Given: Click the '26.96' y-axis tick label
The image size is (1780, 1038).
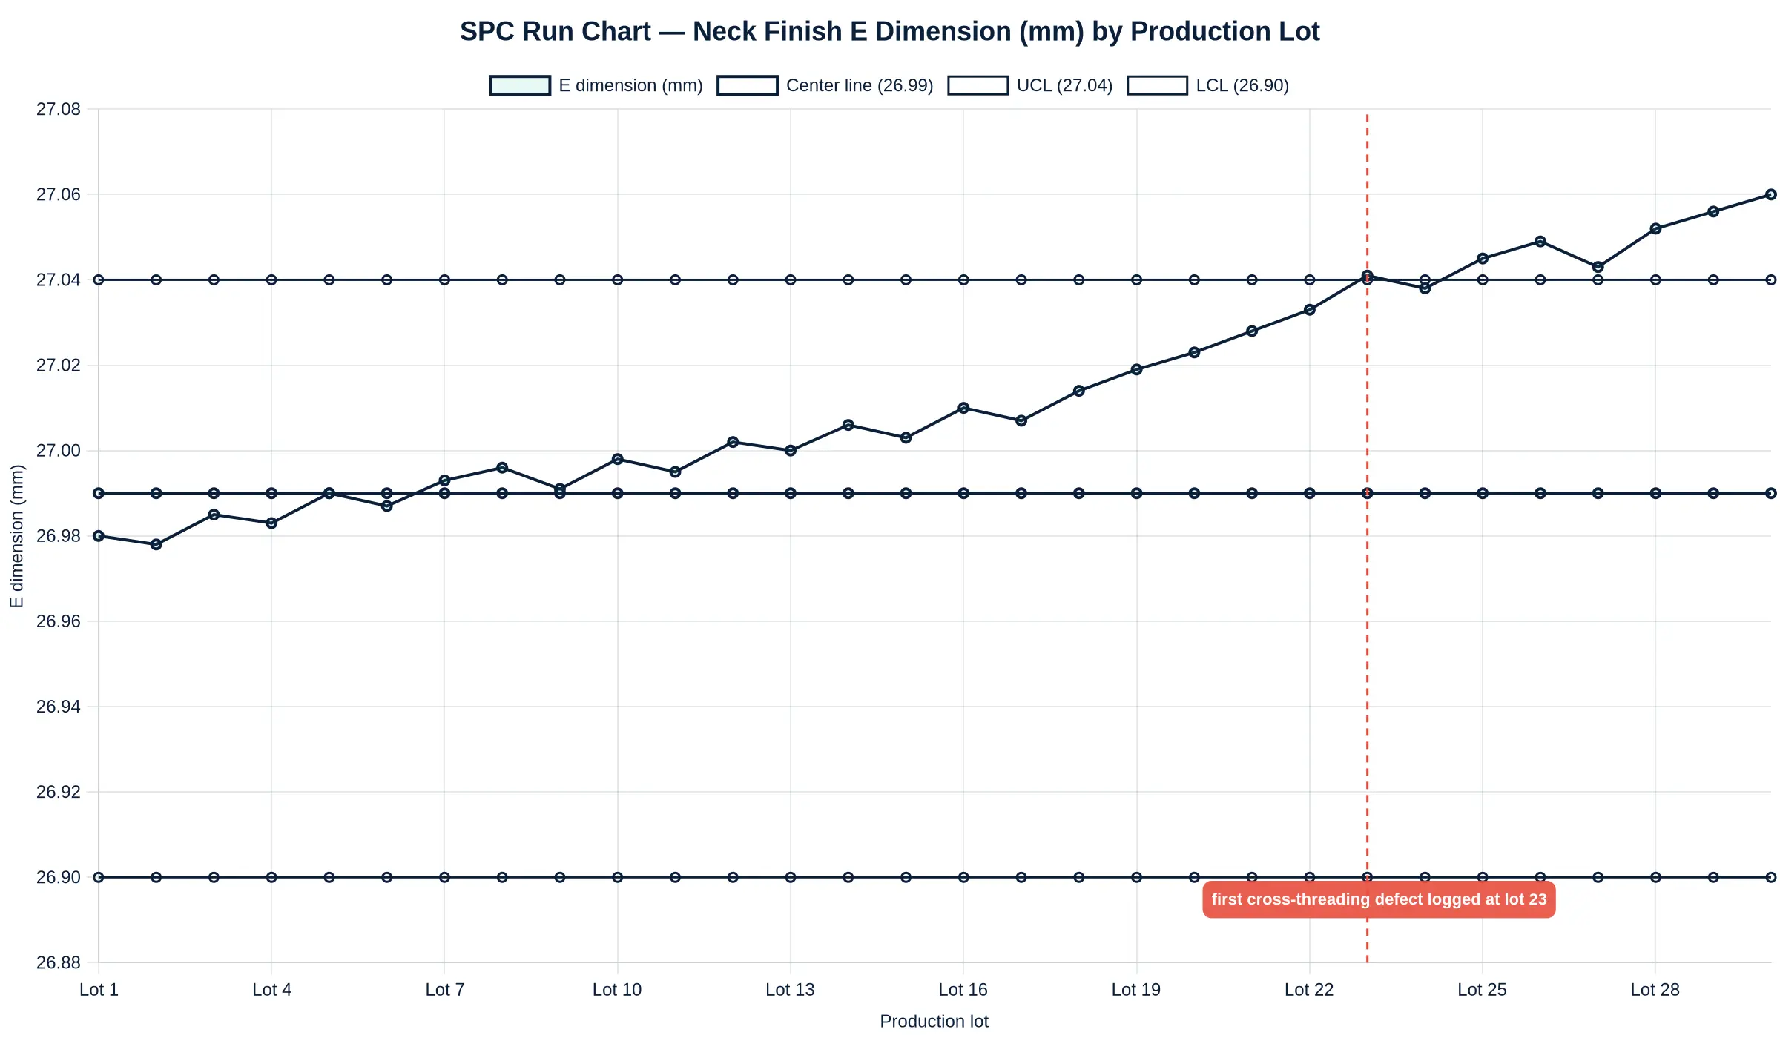Looking at the screenshot, I should pos(59,621).
